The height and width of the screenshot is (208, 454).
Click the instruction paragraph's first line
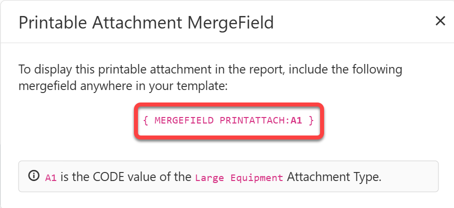[210, 69]
